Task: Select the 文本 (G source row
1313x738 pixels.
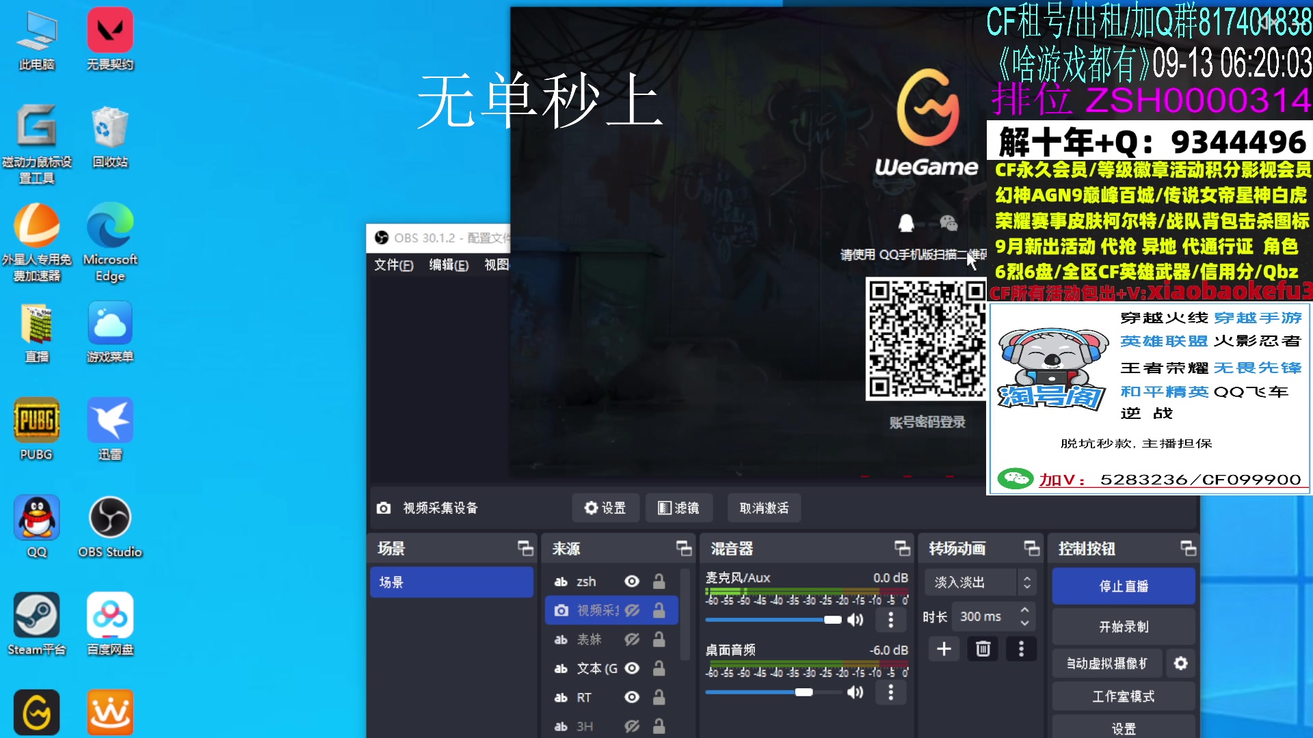Action: pos(611,668)
